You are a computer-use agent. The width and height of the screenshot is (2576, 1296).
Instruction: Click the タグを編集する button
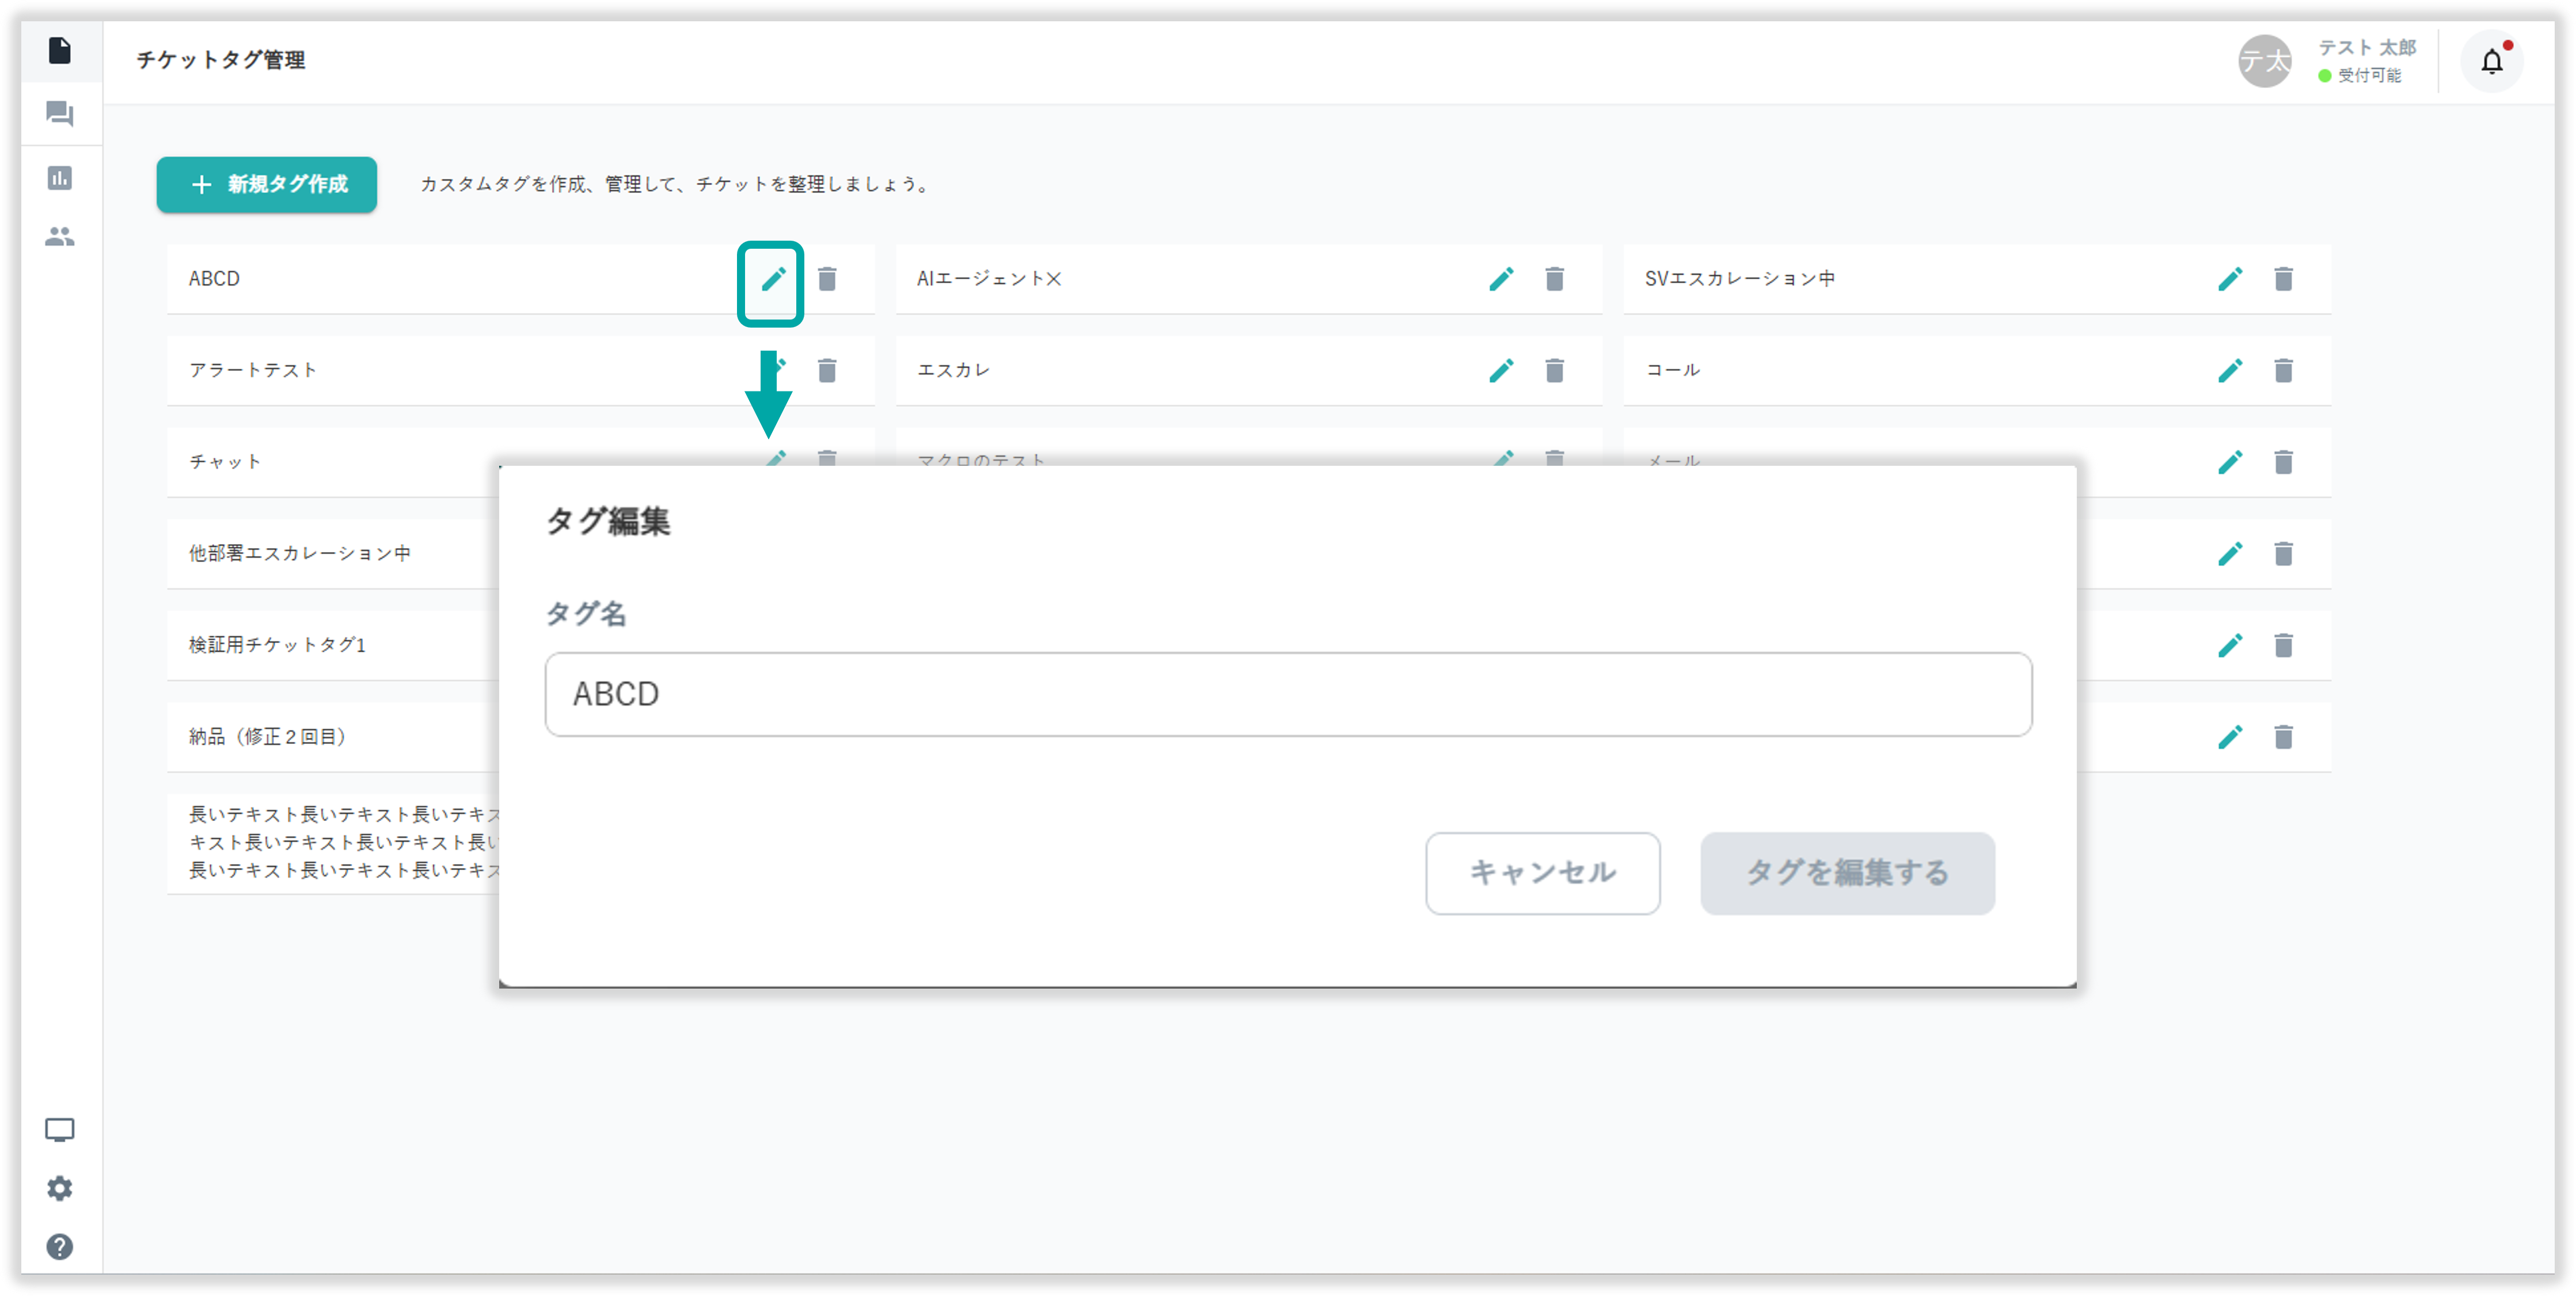click(x=1847, y=873)
